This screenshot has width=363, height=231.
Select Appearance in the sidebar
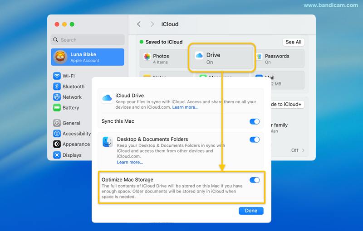[76, 144]
